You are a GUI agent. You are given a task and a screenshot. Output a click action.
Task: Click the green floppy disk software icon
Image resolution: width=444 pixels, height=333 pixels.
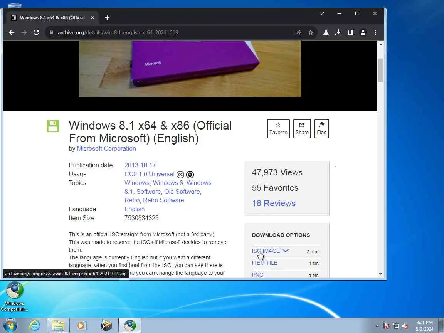click(x=53, y=126)
